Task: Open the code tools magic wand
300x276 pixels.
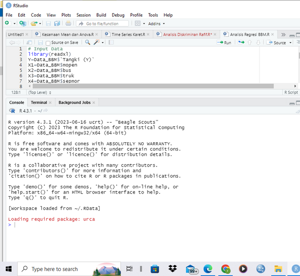Action: point(97,43)
